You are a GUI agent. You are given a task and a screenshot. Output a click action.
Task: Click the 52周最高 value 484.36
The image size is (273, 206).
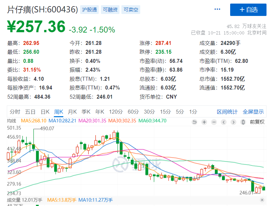pyautogui.click(x=42, y=97)
